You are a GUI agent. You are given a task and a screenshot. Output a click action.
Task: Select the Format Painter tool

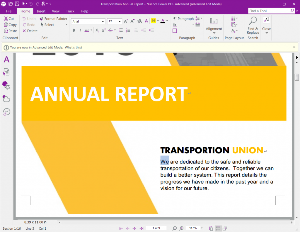[53, 18]
